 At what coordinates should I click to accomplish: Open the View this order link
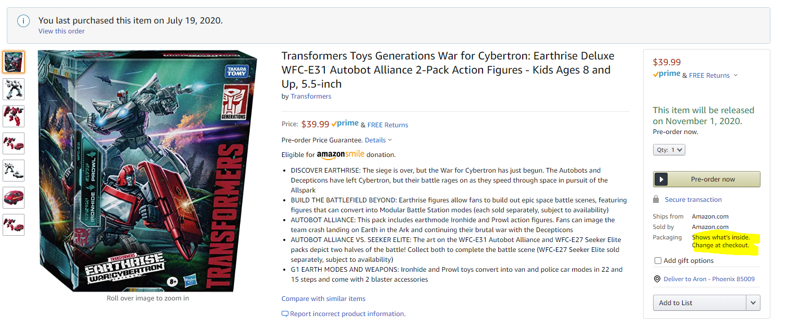(x=62, y=31)
